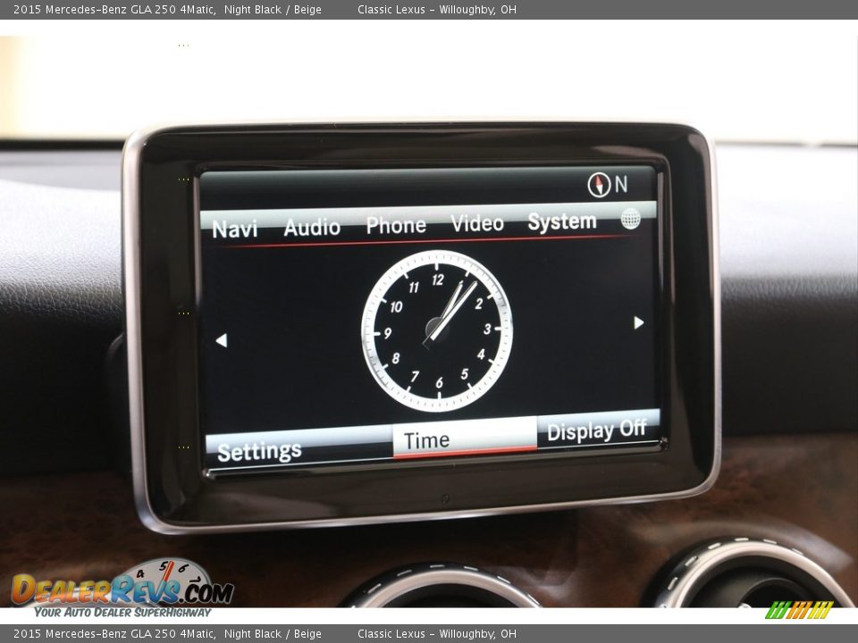Select the Audio menu item
The height and width of the screenshot is (643, 858).
(312, 227)
